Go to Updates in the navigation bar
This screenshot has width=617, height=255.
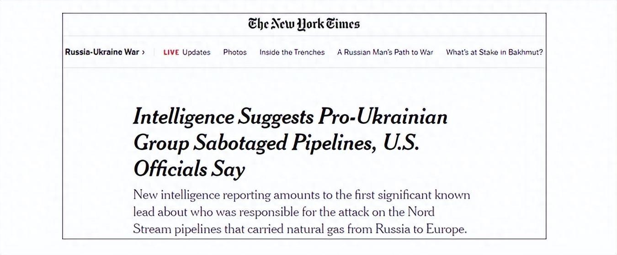[x=196, y=52]
